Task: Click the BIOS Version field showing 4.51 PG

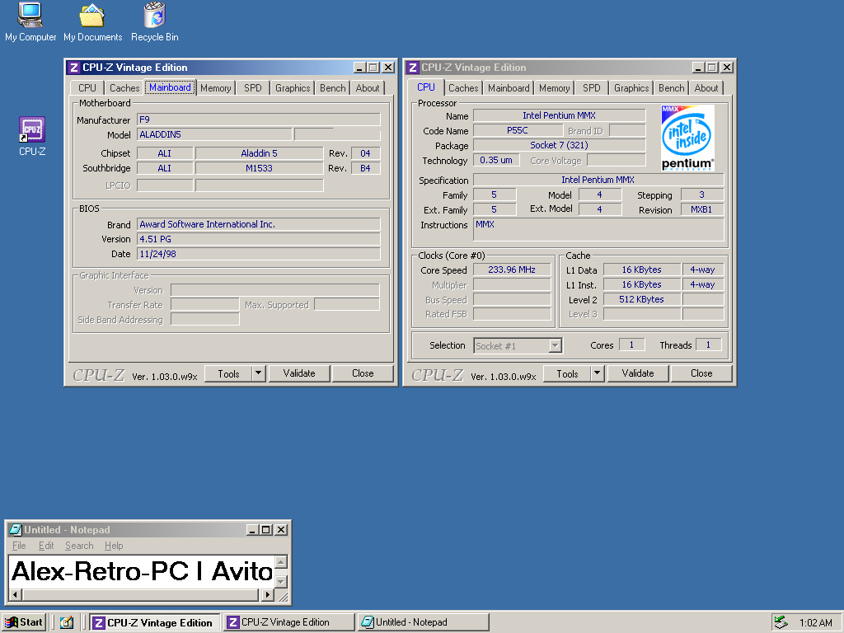Action: click(258, 239)
